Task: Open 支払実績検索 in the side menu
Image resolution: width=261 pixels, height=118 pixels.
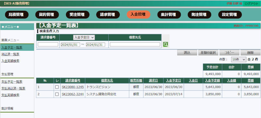Action: pyautogui.click(x=10, y=95)
